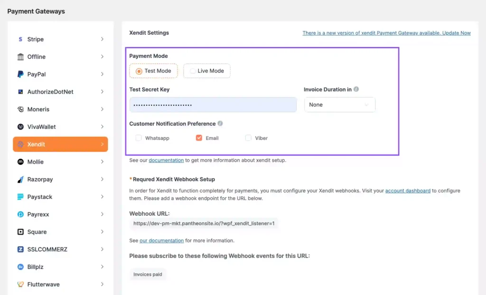The image size is (486, 295).
Task: Click the Payment Gateways page title
Action: (x=36, y=11)
